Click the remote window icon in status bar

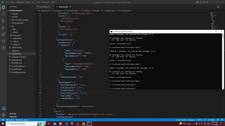click(3, 120)
